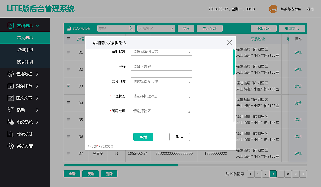Check the checkbox on row 01
The width and height of the screenshot is (321, 187).
click(x=68, y=52)
